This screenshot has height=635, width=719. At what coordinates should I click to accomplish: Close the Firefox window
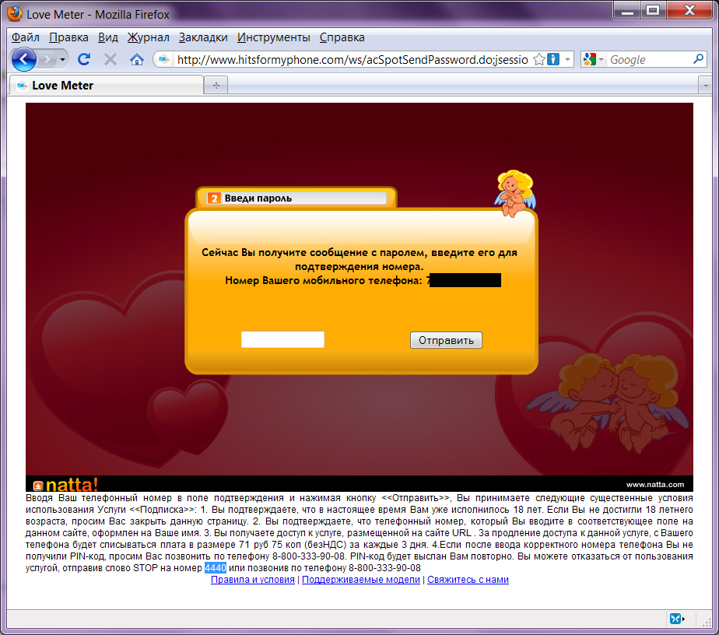point(689,11)
